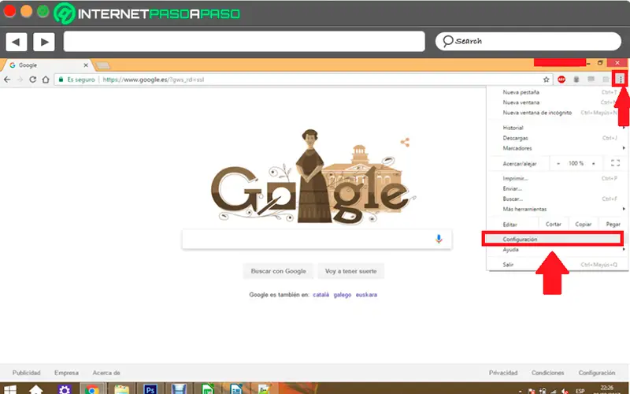Click the Chrome address bar URL
This screenshot has height=394, width=630.
pos(153,80)
